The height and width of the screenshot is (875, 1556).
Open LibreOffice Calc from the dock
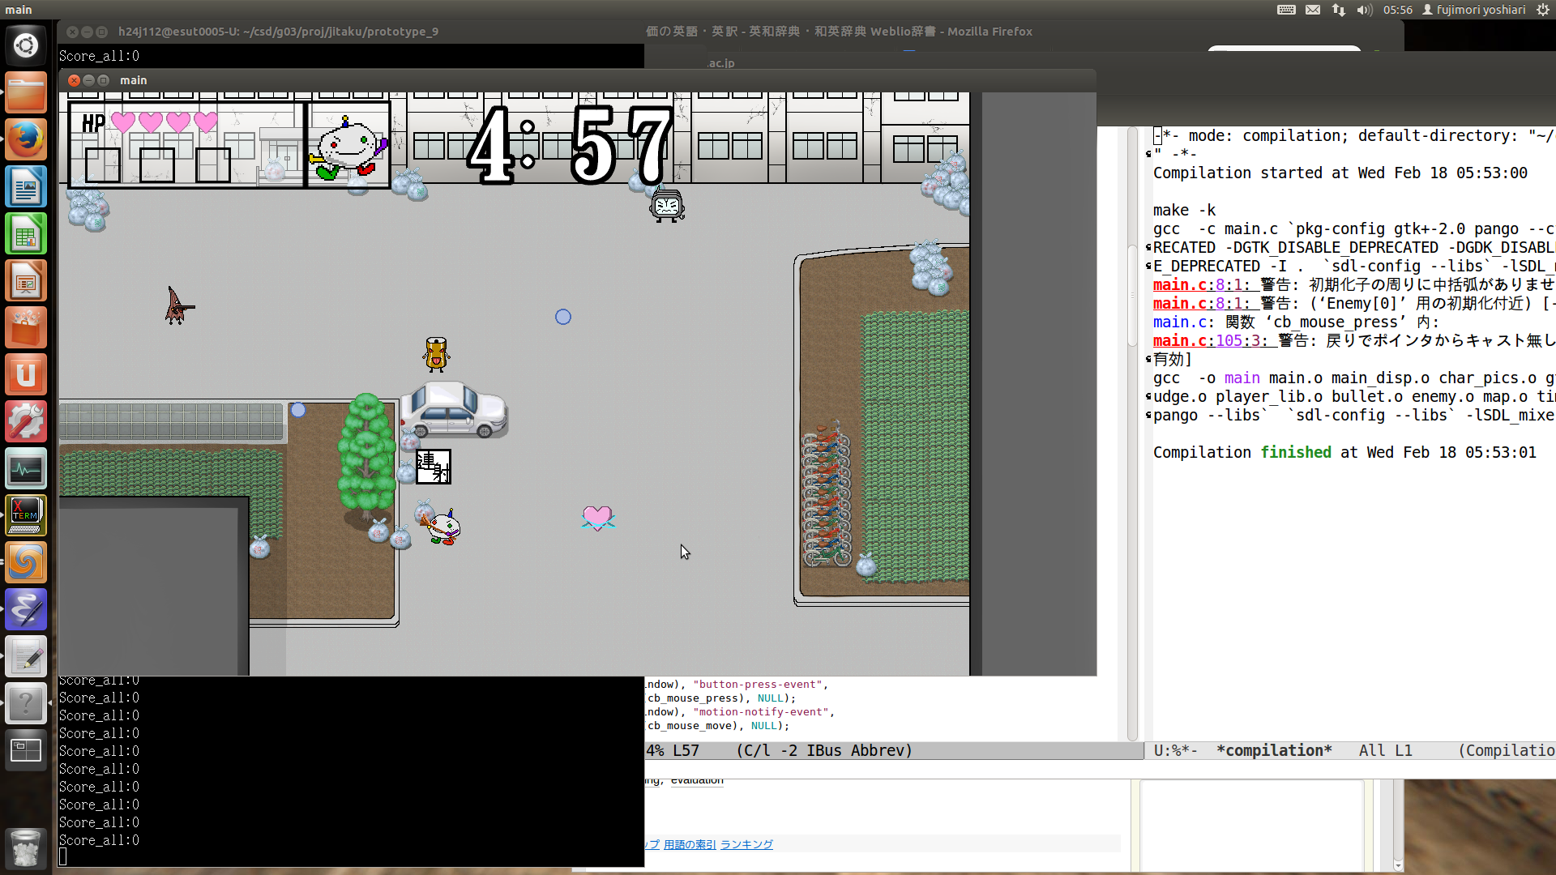tap(26, 233)
